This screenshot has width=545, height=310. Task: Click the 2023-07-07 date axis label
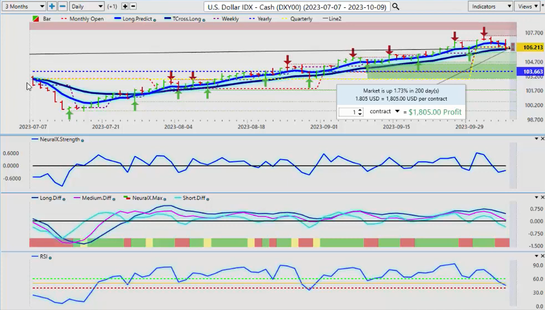[x=33, y=127]
